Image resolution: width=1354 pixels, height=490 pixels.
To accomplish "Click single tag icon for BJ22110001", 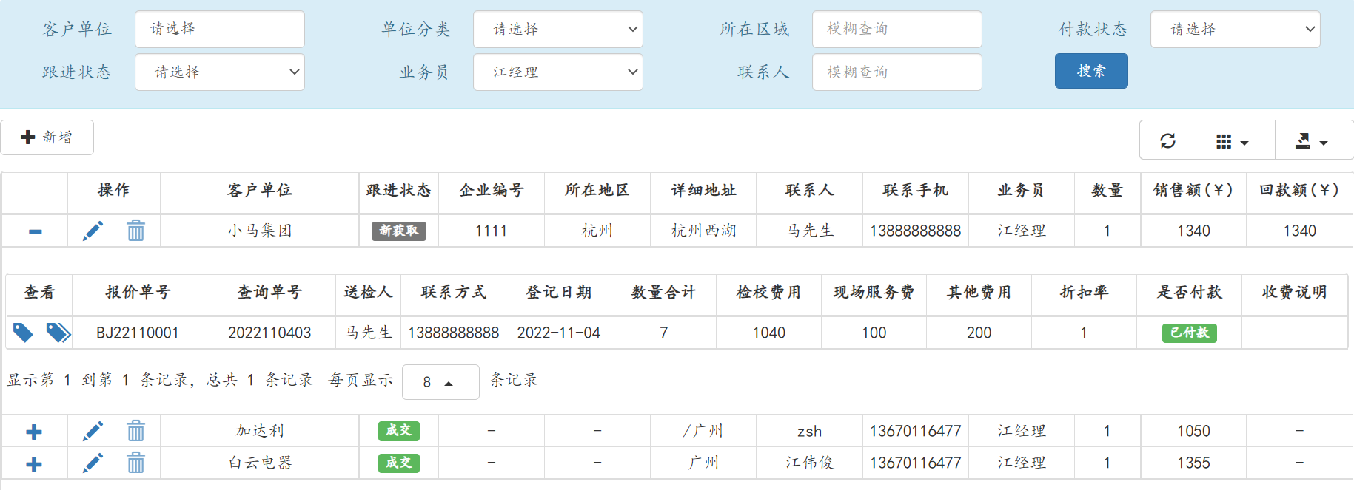I will [23, 333].
